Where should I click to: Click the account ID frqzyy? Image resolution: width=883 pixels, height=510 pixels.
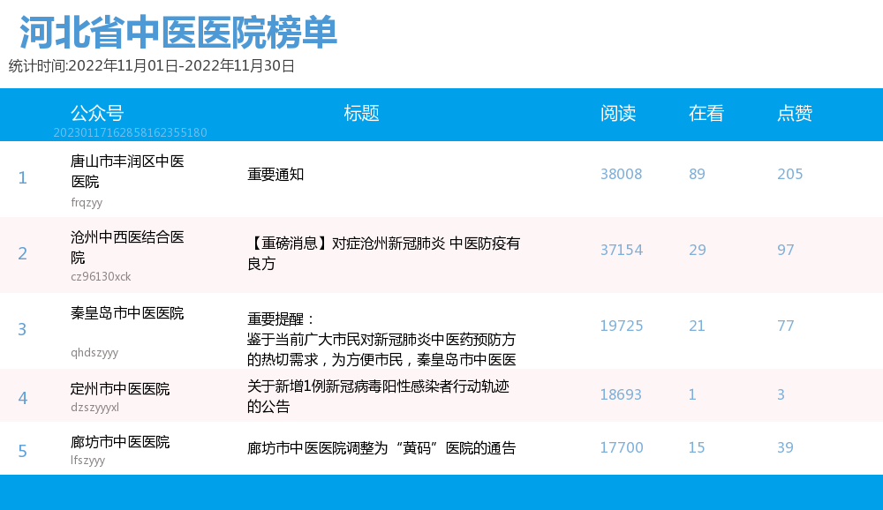(87, 202)
